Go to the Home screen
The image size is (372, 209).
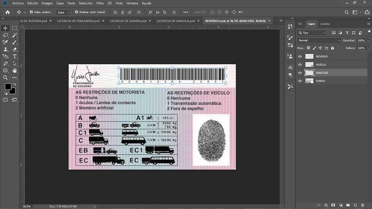click(x=8, y=12)
